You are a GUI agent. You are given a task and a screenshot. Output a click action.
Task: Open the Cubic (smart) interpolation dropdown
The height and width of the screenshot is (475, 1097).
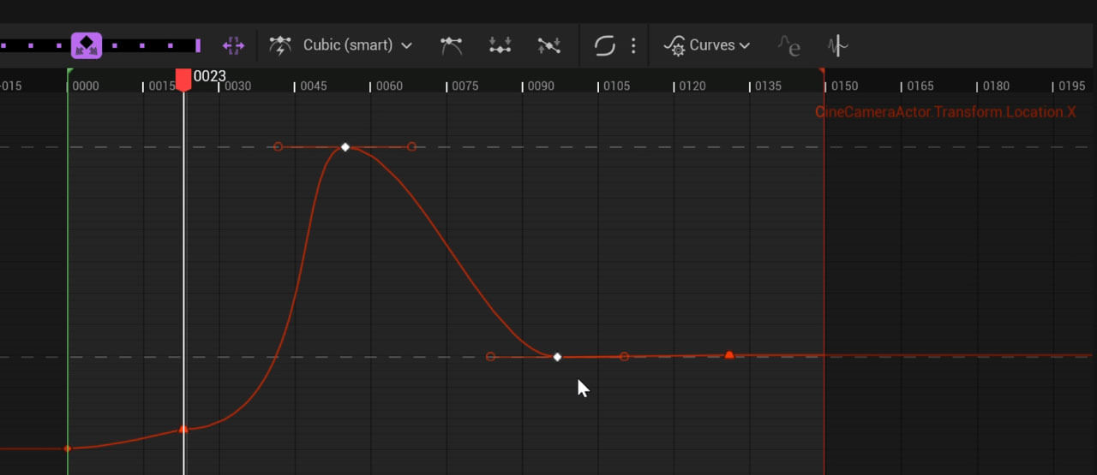pos(357,45)
